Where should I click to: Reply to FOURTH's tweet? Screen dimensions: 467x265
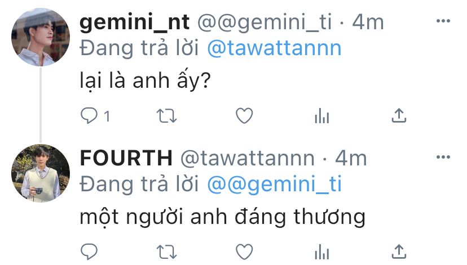click(x=89, y=252)
